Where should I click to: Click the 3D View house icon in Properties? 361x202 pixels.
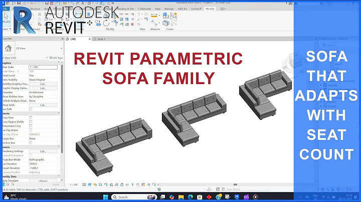click(x=9, y=48)
